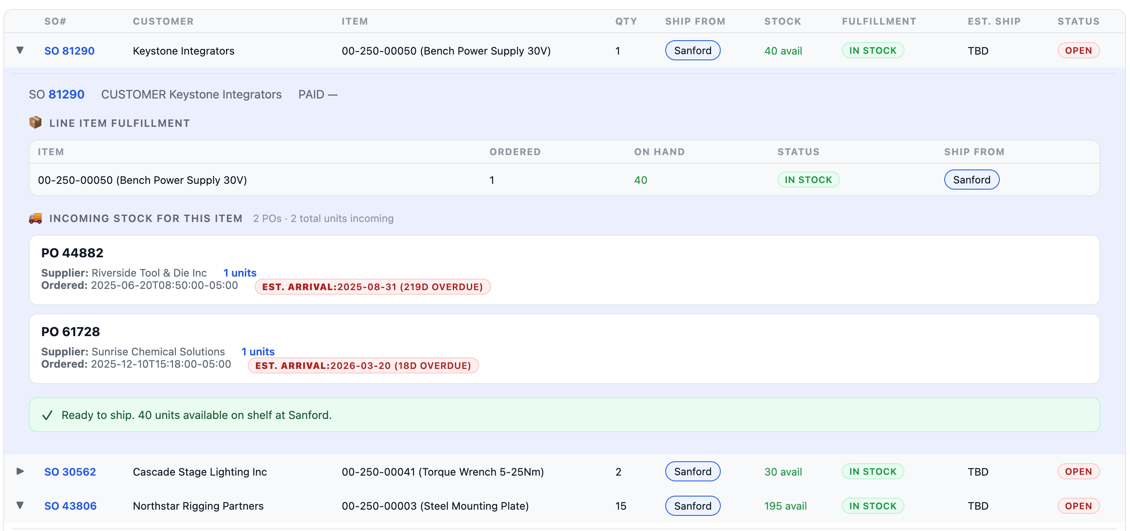Image resolution: width=1130 pixels, height=531 pixels.
Task: Click the SHIP FROM header in main table
Action: pos(695,21)
